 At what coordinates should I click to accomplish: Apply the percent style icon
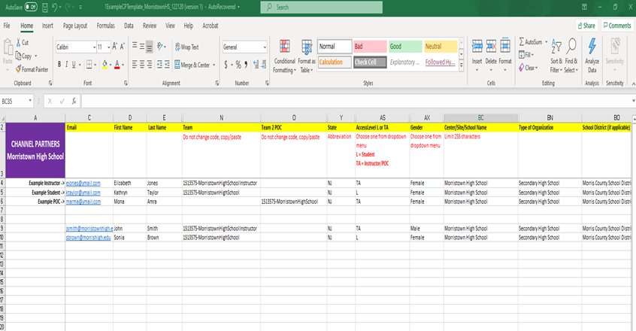tap(238, 65)
